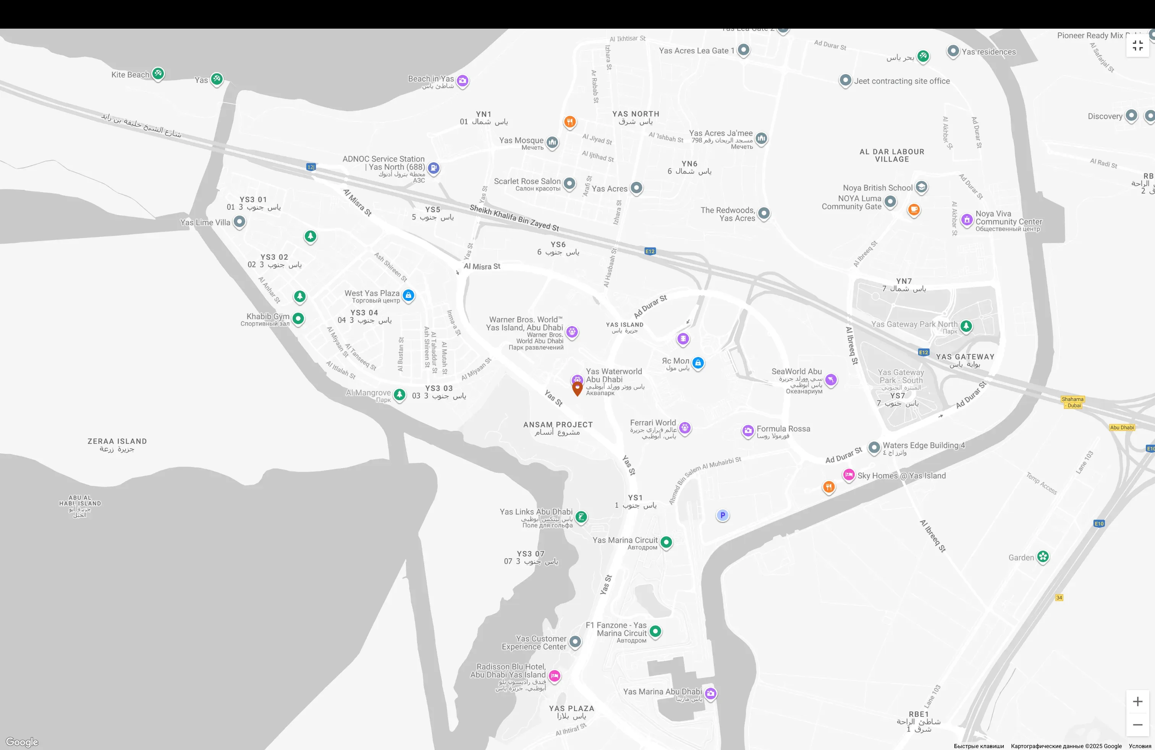Zoom out with the minus button
The width and height of the screenshot is (1155, 750).
pyautogui.click(x=1137, y=725)
